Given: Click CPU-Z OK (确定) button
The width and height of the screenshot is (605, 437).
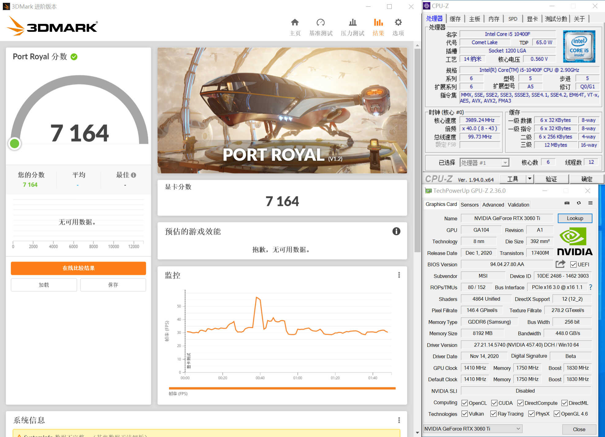Looking at the screenshot, I should (586, 179).
